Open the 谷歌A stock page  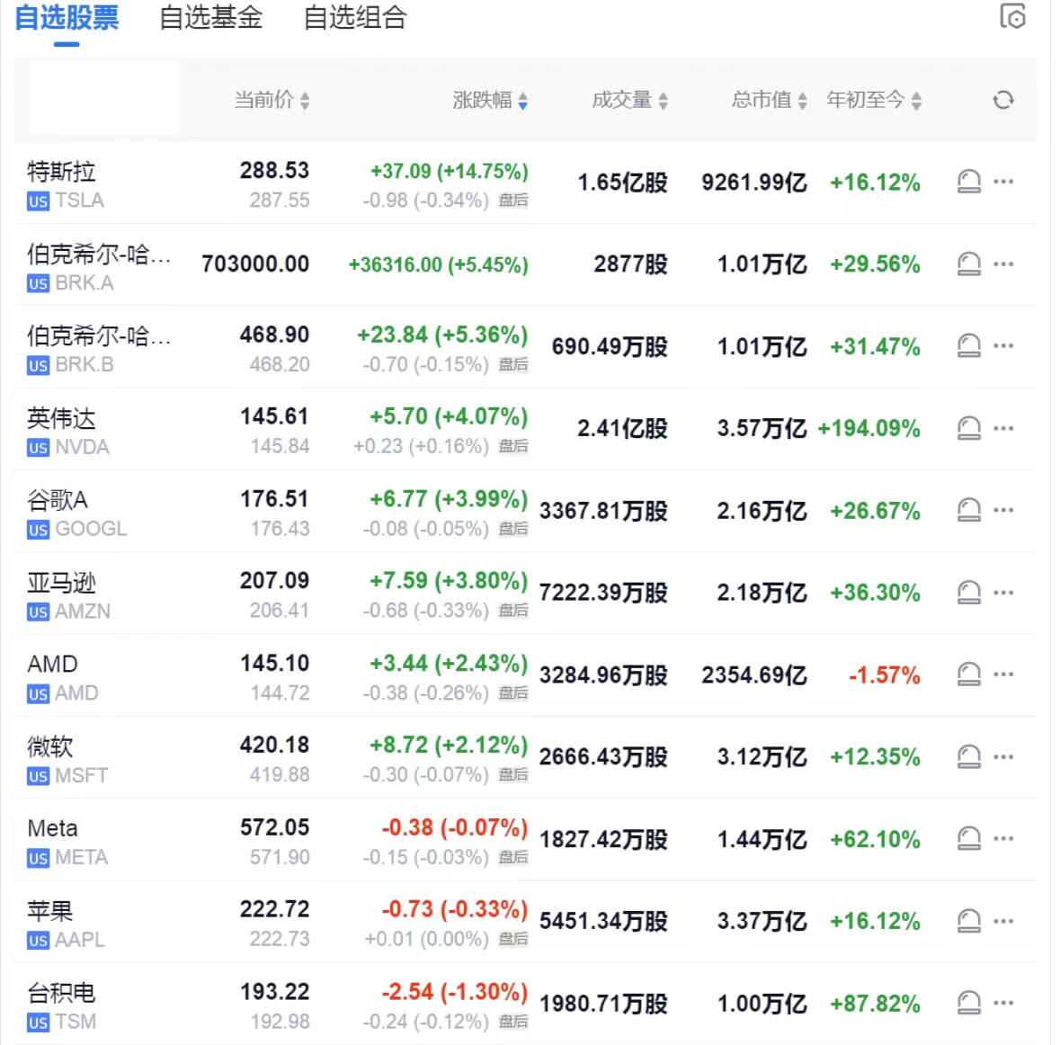[58, 500]
